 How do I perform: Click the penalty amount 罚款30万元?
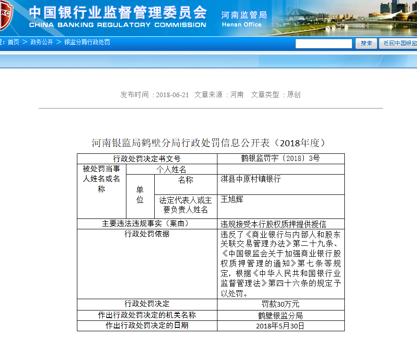click(x=280, y=304)
